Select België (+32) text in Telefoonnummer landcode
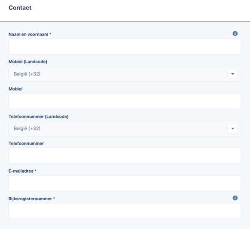 pyautogui.click(x=27, y=128)
